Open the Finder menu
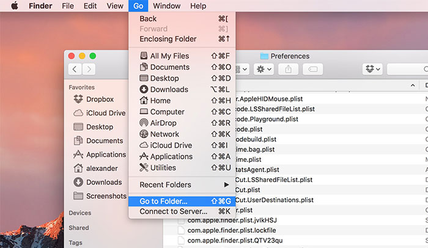The height and width of the screenshot is (248, 428). coord(40,5)
